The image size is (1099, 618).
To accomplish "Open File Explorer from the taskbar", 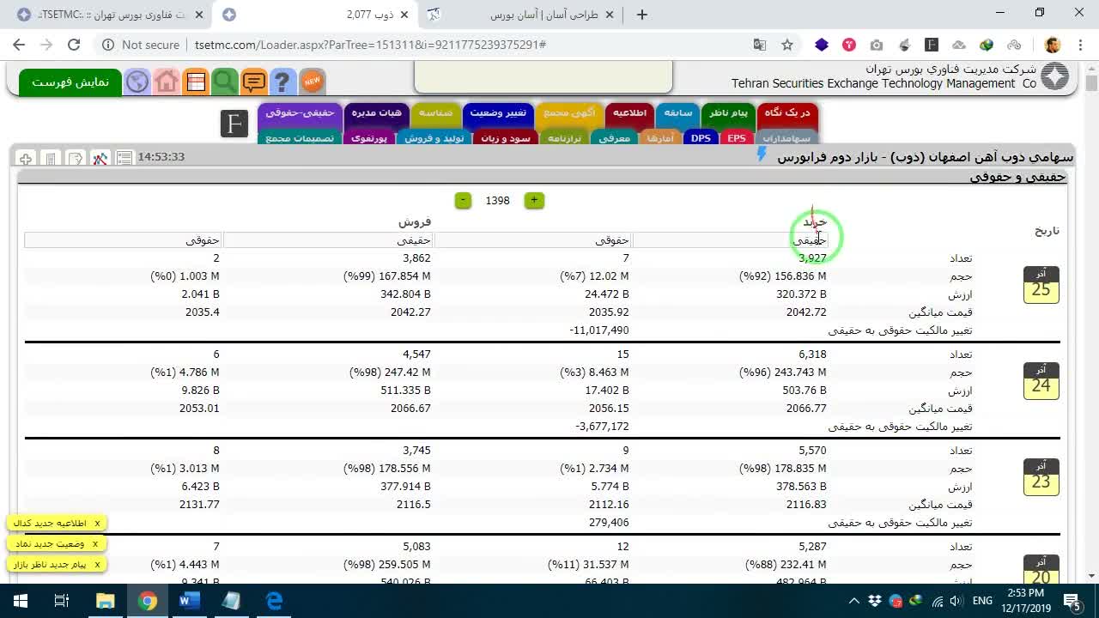I will tap(106, 601).
